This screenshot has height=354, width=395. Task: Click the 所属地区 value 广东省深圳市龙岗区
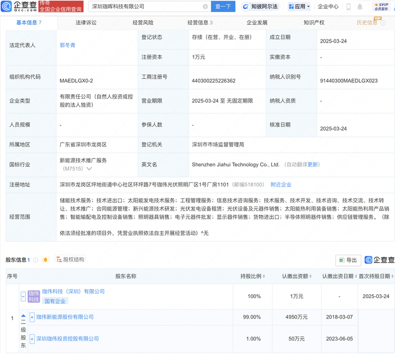[x=83, y=145]
